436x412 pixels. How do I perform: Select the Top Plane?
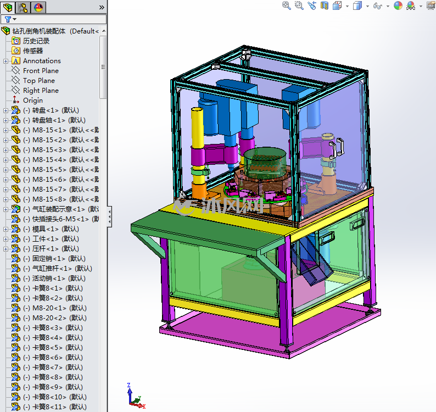point(39,80)
